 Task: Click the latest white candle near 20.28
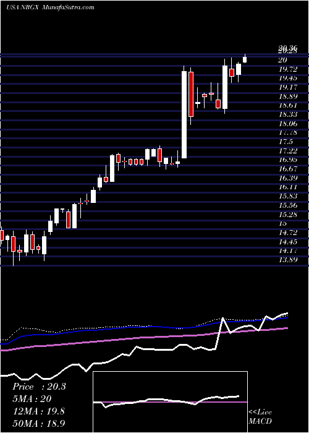tap(245, 59)
